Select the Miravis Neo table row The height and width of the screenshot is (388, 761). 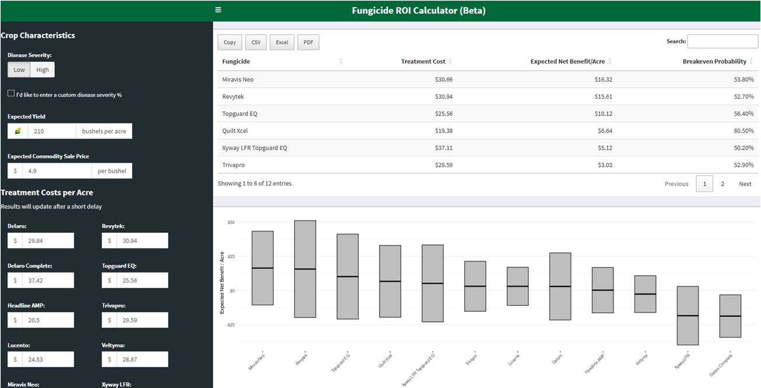408,79
